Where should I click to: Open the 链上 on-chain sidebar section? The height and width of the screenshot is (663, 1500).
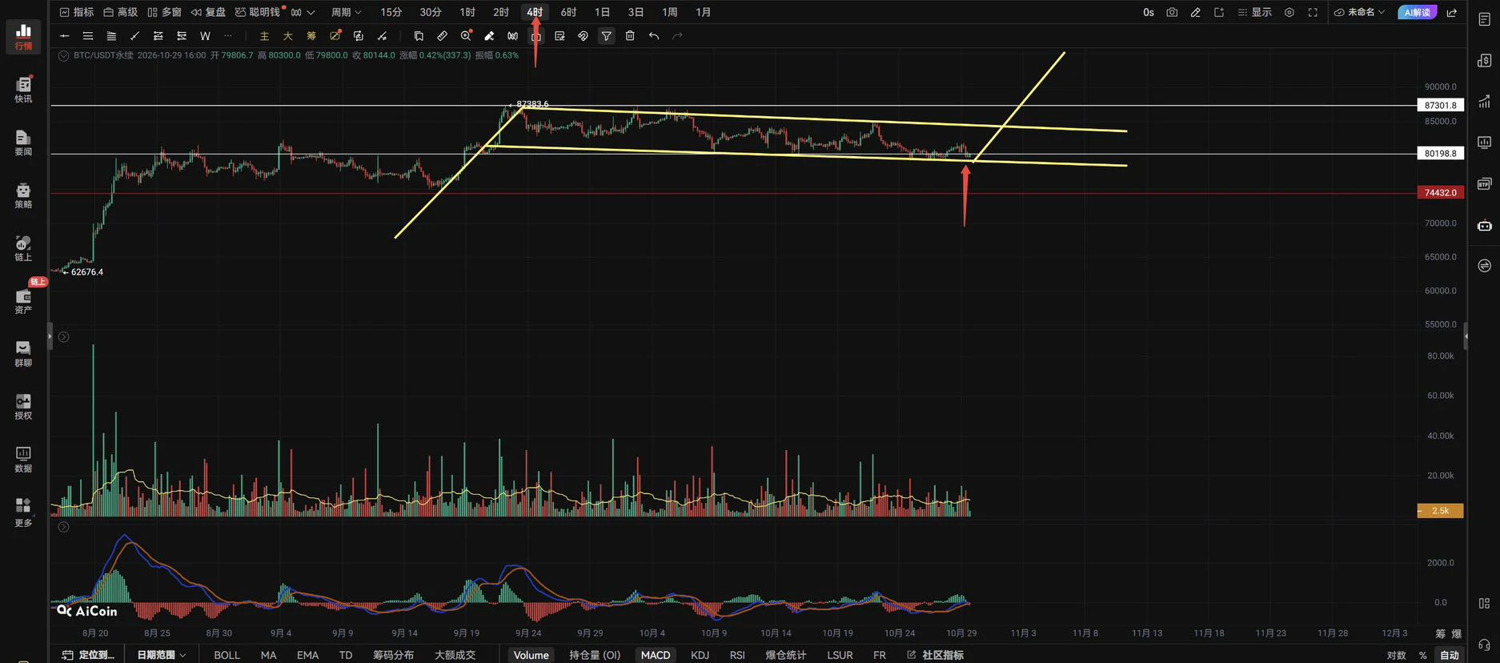(x=23, y=248)
